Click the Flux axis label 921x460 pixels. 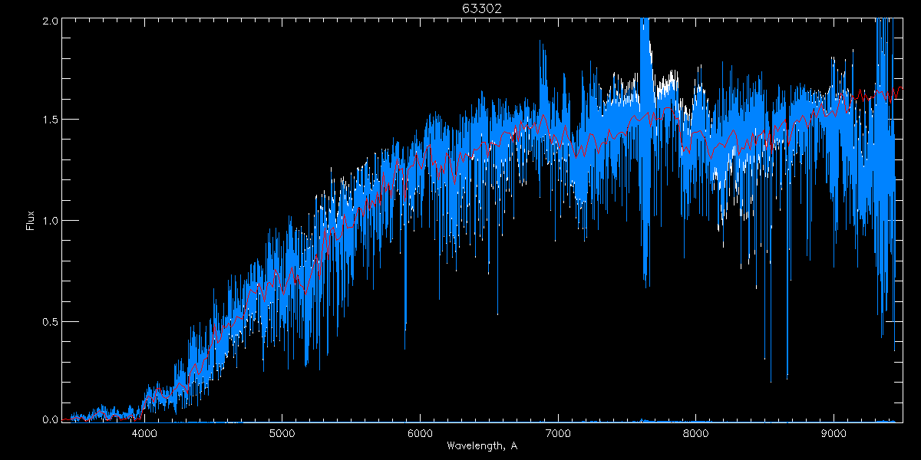pos(31,220)
